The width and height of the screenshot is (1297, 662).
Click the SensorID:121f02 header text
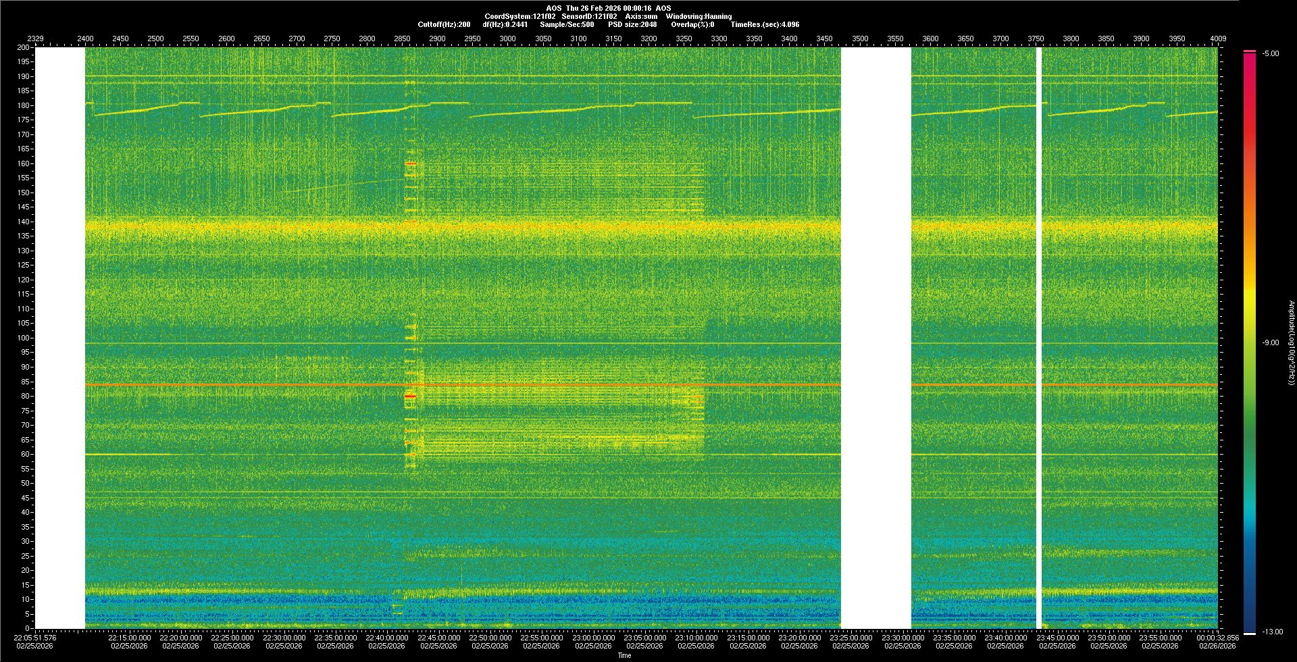(589, 16)
